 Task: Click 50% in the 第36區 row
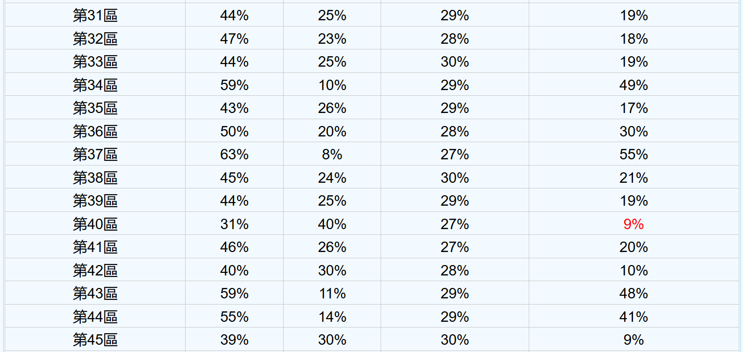pyautogui.click(x=234, y=132)
